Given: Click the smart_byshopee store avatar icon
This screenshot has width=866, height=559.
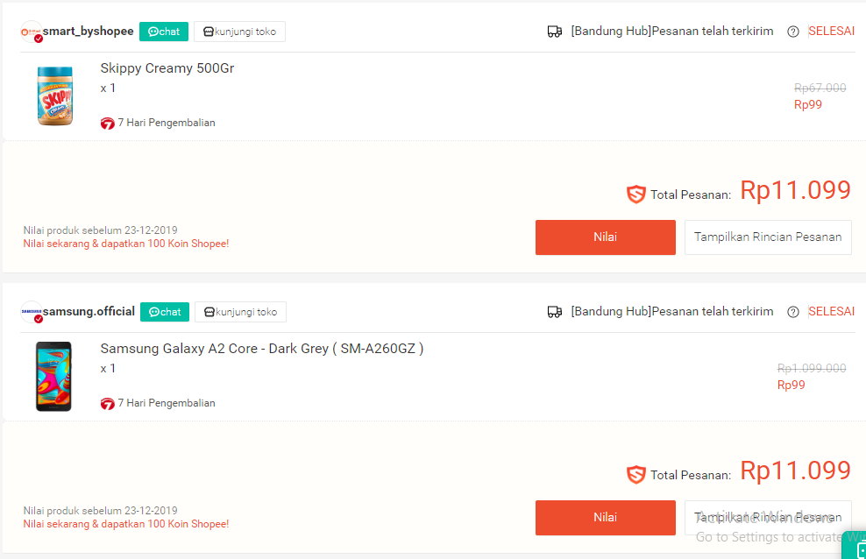Looking at the screenshot, I should coord(32,32).
